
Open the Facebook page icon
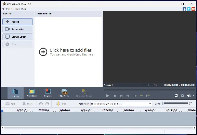(x=184, y=9)
